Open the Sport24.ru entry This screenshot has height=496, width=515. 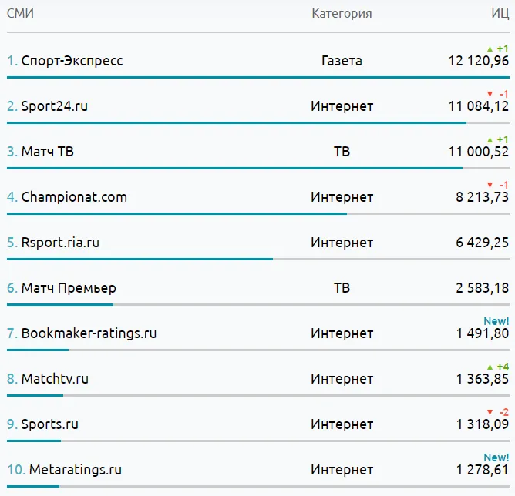point(55,106)
